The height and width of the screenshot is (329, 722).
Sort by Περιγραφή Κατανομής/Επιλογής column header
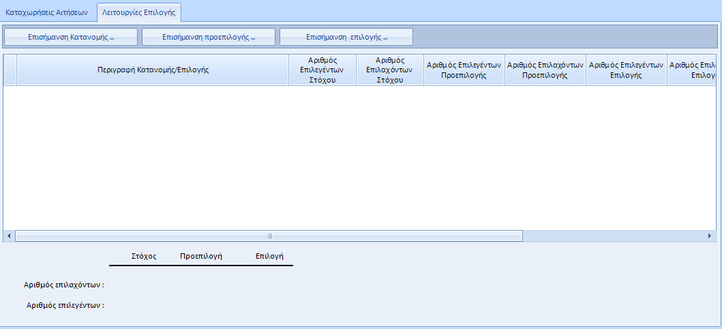pos(153,70)
